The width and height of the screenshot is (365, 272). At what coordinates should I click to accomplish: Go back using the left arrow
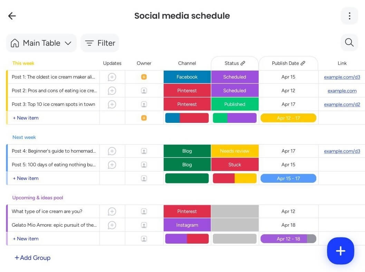pyautogui.click(x=12, y=16)
